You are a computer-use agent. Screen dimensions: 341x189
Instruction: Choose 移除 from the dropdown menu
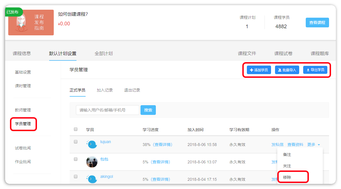[287, 177]
